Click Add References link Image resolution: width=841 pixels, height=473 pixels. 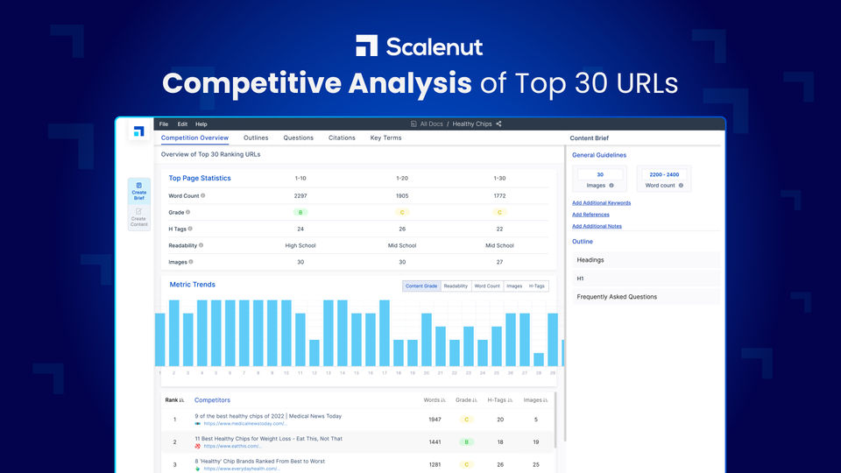[590, 215]
